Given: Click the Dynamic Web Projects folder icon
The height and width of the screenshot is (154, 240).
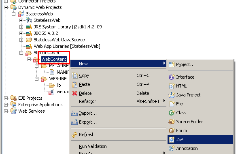Looking at the screenshot, I should coord(13,7).
